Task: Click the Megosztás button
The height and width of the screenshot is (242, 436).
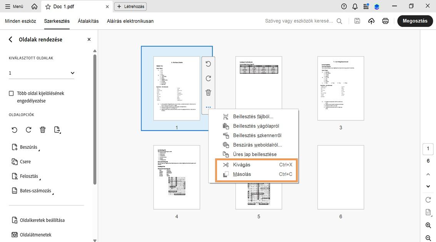Action: 415,21
